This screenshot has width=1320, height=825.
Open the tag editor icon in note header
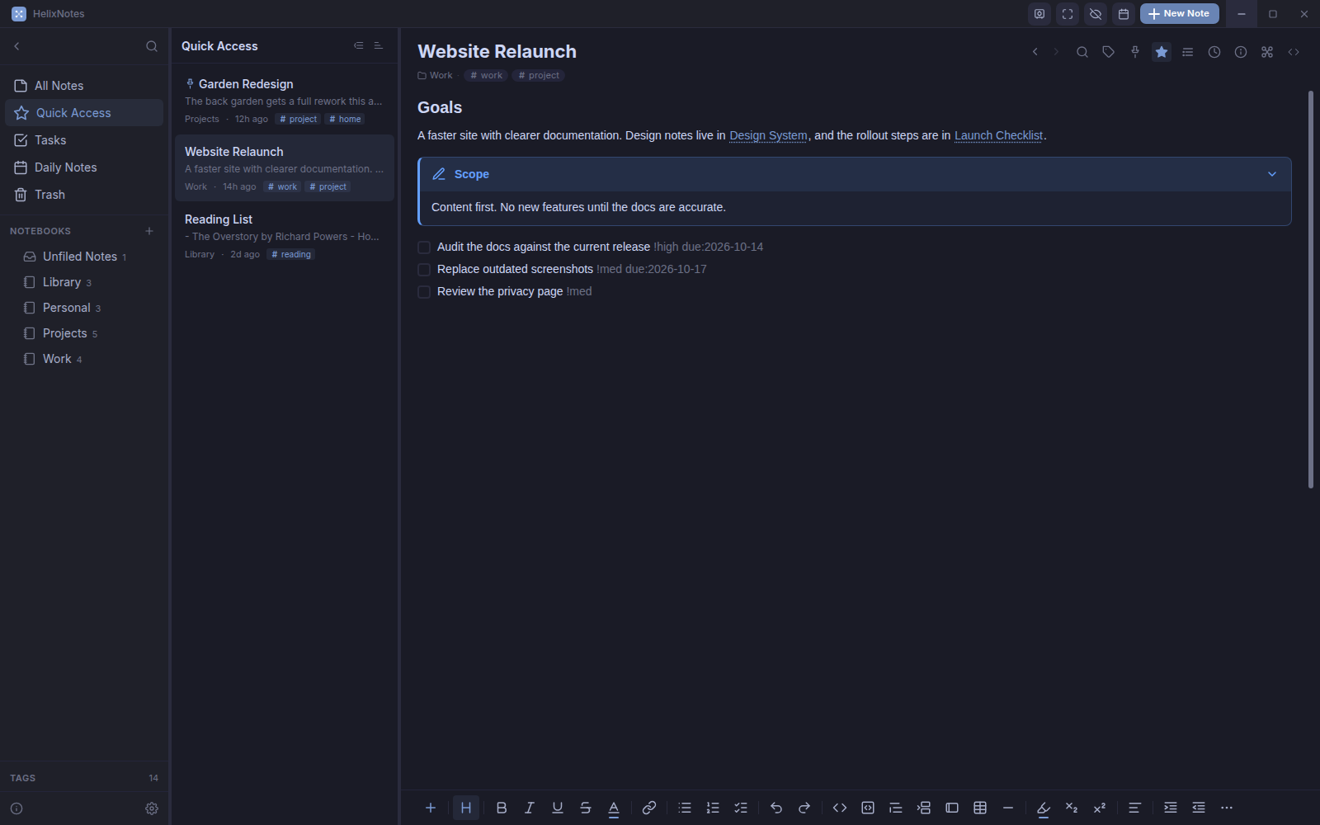pyautogui.click(x=1109, y=52)
